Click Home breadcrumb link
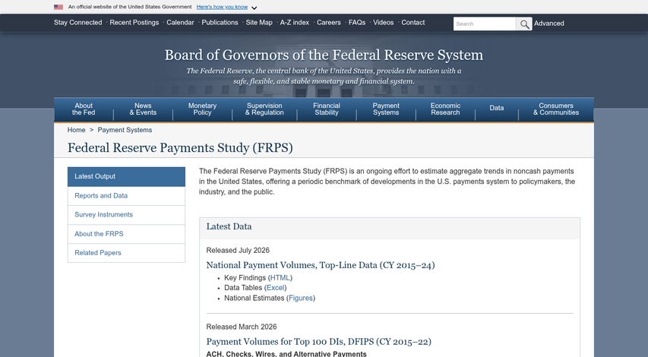Viewport: 648px width, 357px height. click(77, 130)
